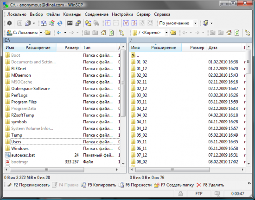Click the local panel vertical scrollbar thumb
Viewport: 255px width, 200px height.
coord(123,83)
